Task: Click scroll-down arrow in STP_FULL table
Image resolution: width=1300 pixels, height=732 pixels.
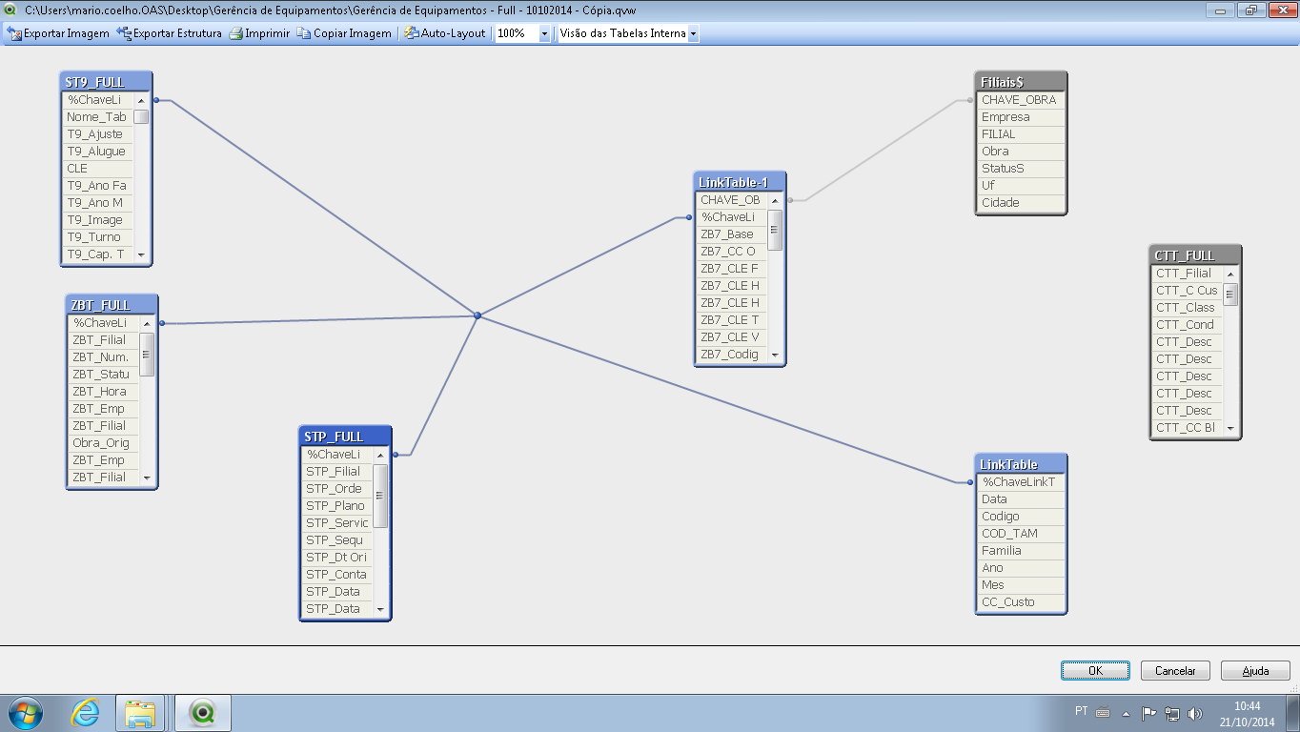Action: pos(380,609)
